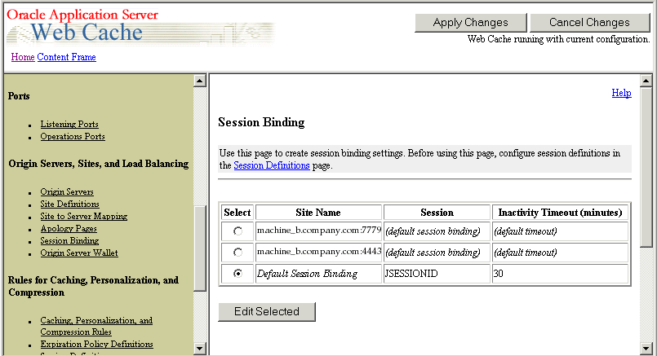Screen dimensions: 657x356
Task: Click the Session Binding page heading
Action: click(261, 122)
